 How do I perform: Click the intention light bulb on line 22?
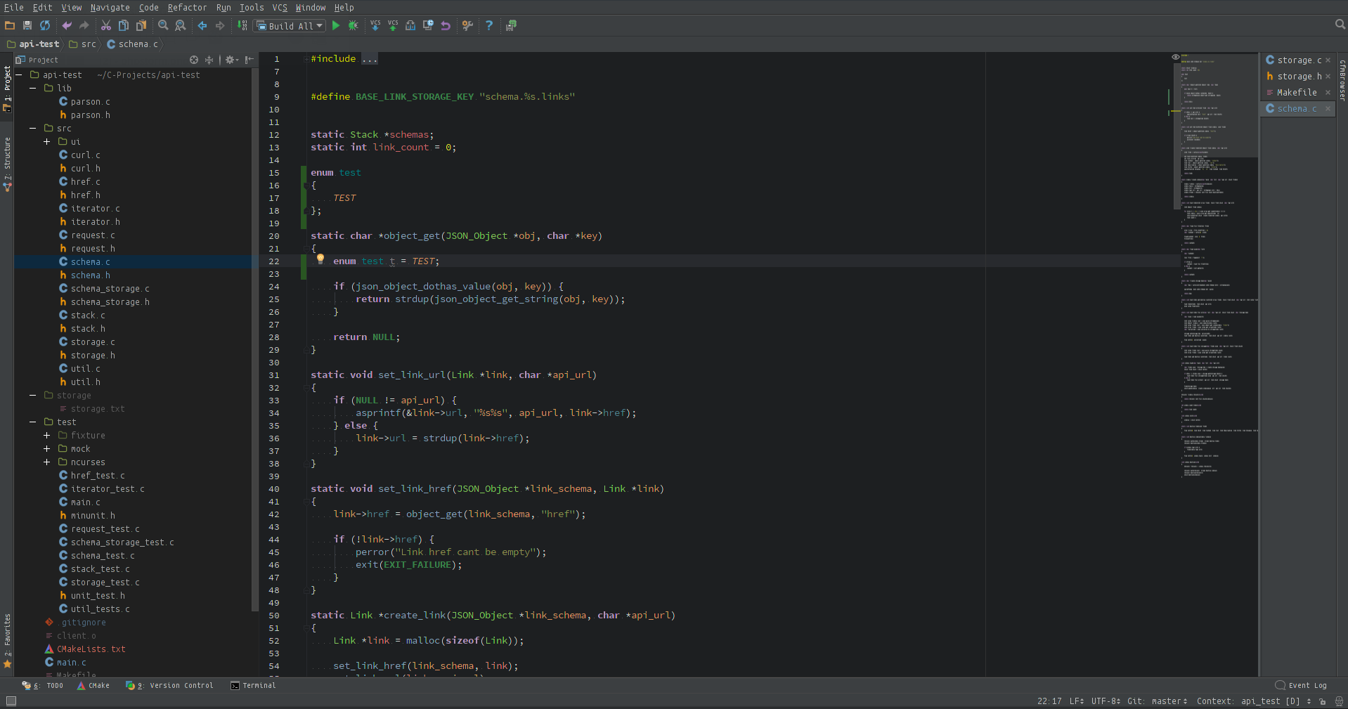click(x=320, y=259)
